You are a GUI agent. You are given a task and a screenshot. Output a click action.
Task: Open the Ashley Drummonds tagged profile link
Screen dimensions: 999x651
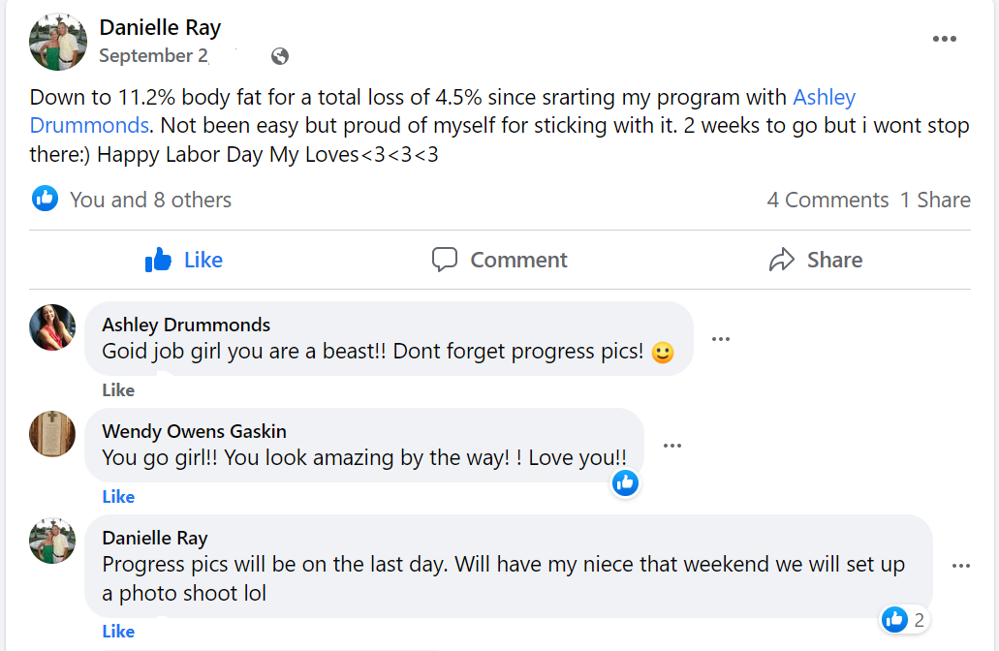click(x=824, y=98)
